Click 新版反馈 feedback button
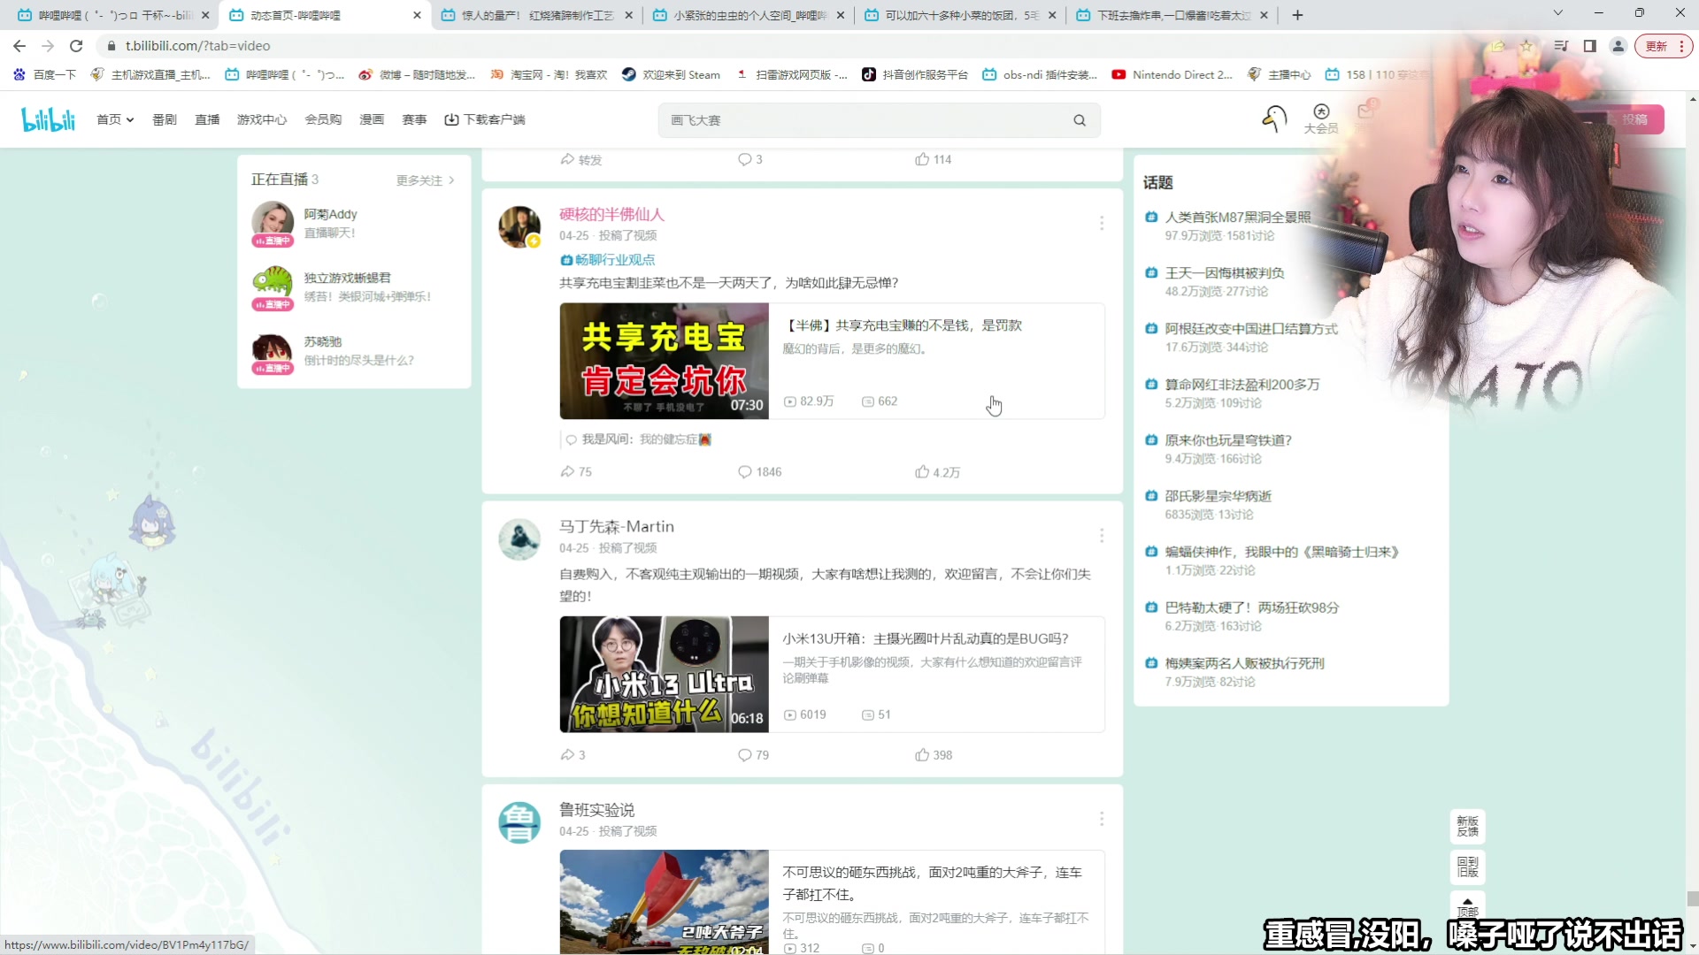Image resolution: width=1699 pixels, height=955 pixels. click(x=1467, y=827)
